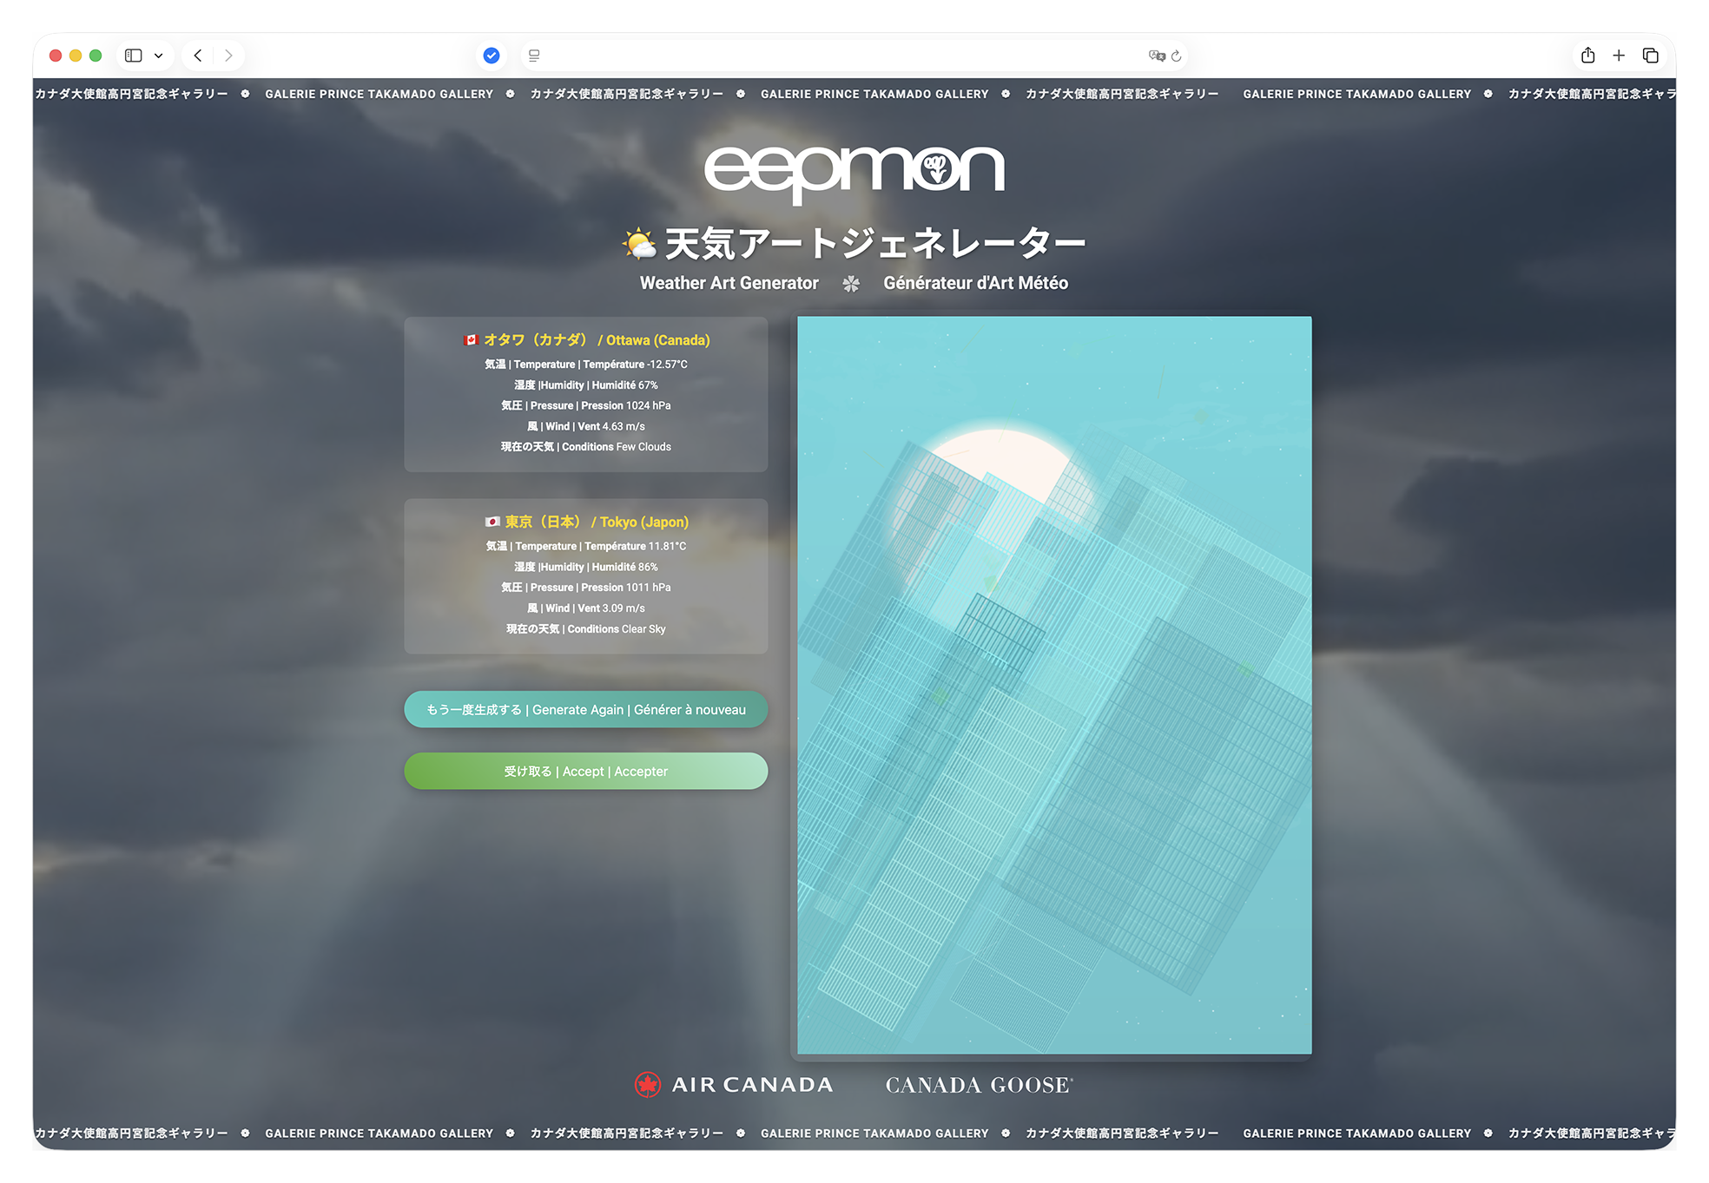
Task: Click the blue checkmark extension icon
Action: 492,56
